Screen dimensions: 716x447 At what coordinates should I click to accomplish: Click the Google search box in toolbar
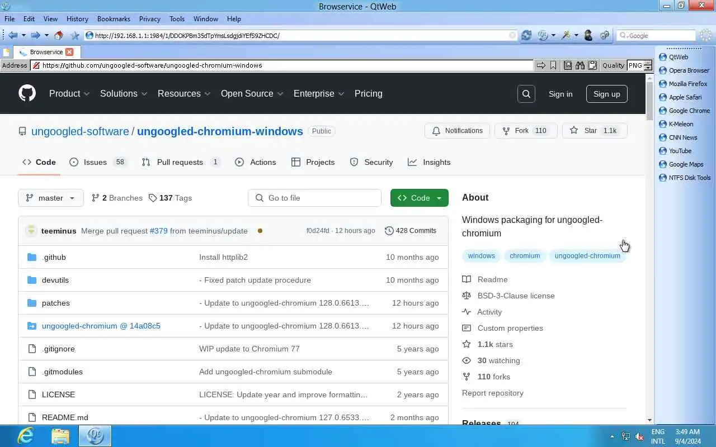pyautogui.click(x=656, y=35)
